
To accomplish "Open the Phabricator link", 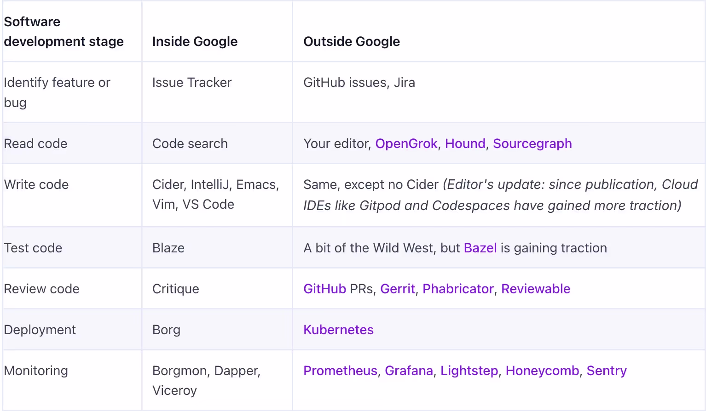I will coord(458,289).
